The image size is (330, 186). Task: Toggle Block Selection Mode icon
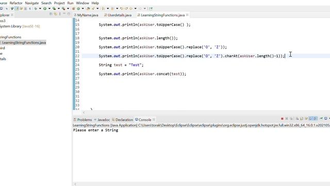coord(25,9)
